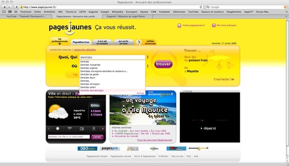Click the add bookmark plus button

click(x=16, y=7)
